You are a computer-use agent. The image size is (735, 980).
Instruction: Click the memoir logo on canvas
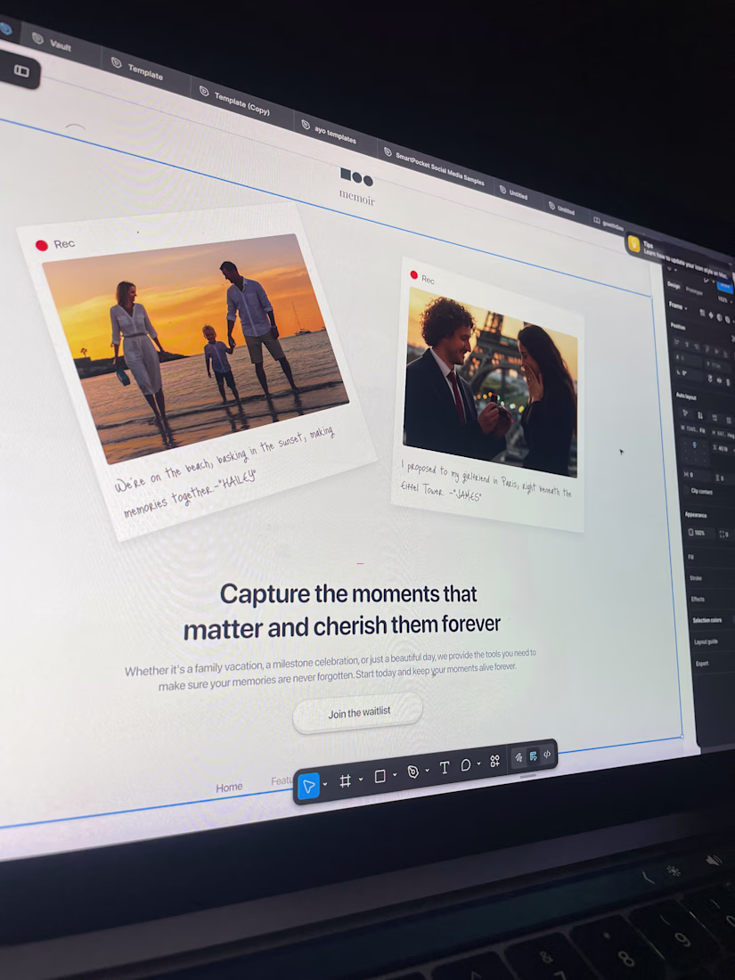pyautogui.click(x=357, y=185)
